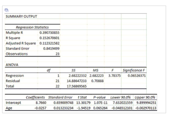Click the pop-out window icon above the table

pos(7,10)
